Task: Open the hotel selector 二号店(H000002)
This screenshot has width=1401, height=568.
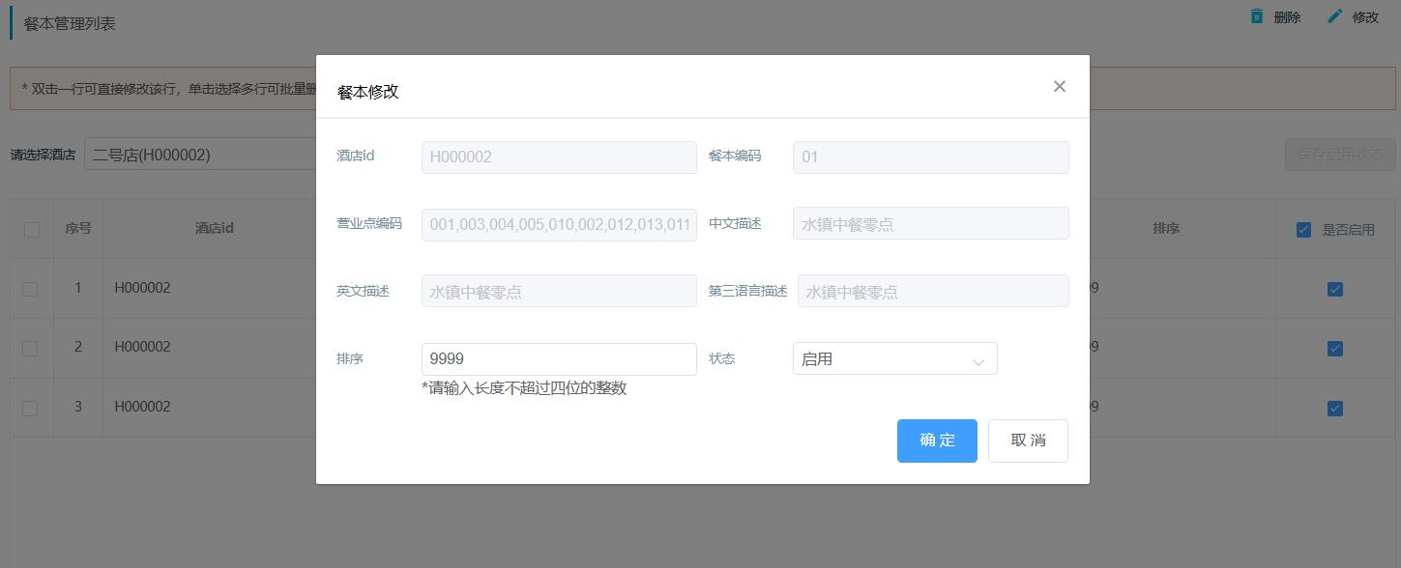Action: pyautogui.click(x=200, y=155)
